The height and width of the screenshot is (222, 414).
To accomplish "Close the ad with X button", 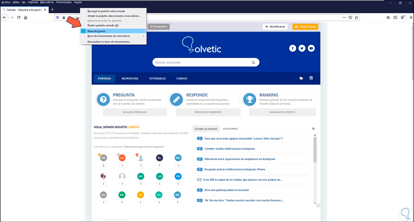I will (x=318, y=205).
